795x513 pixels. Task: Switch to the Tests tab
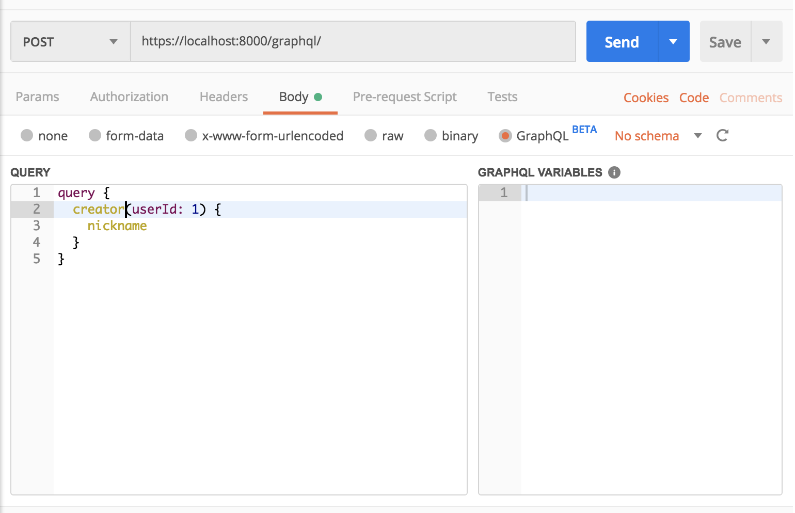tap(502, 97)
